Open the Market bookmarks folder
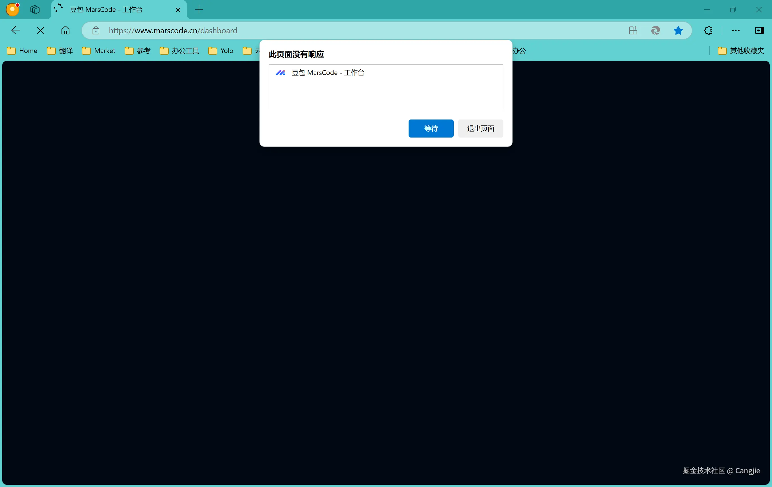The height and width of the screenshot is (487, 772). (98, 51)
